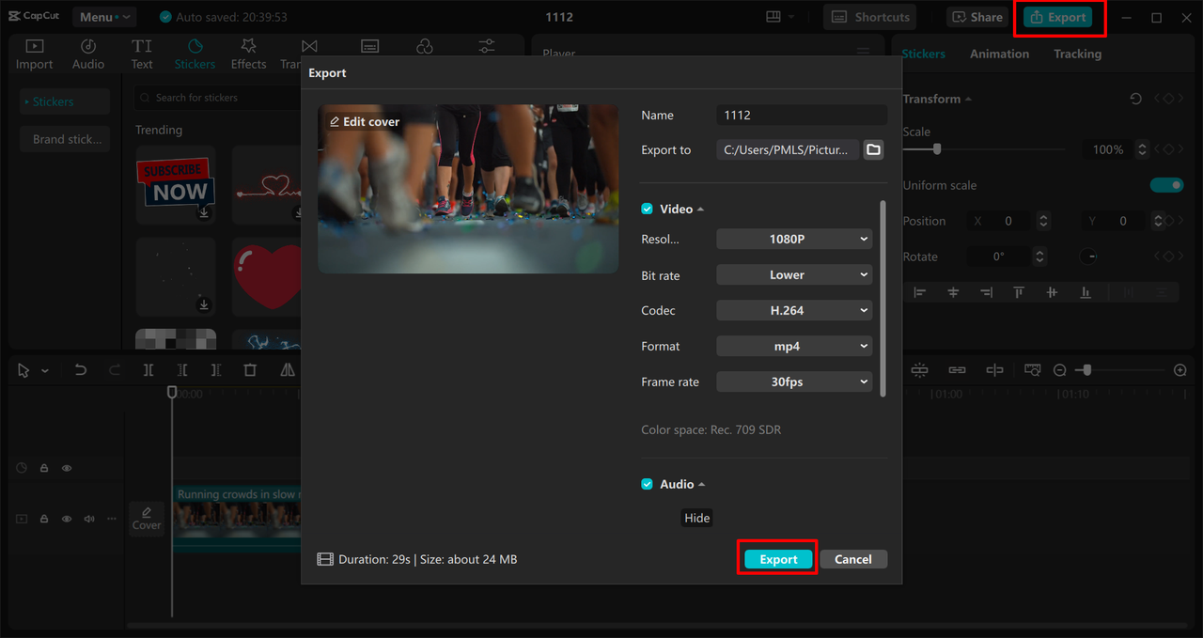Click the zoom in timeline icon
The width and height of the screenshot is (1203, 638).
click(1180, 370)
